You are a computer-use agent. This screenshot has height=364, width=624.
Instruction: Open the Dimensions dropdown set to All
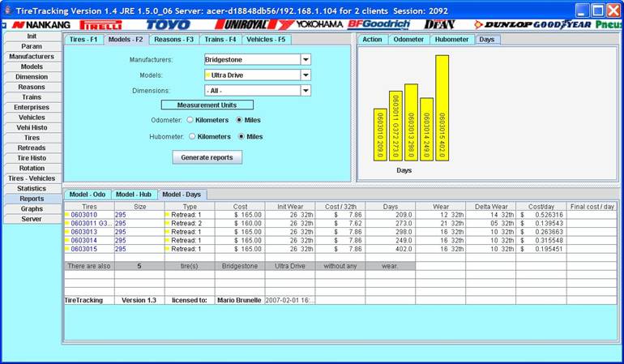point(306,91)
